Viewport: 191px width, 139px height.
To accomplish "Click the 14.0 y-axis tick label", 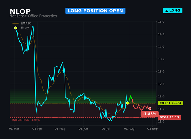I will point(161,47).
